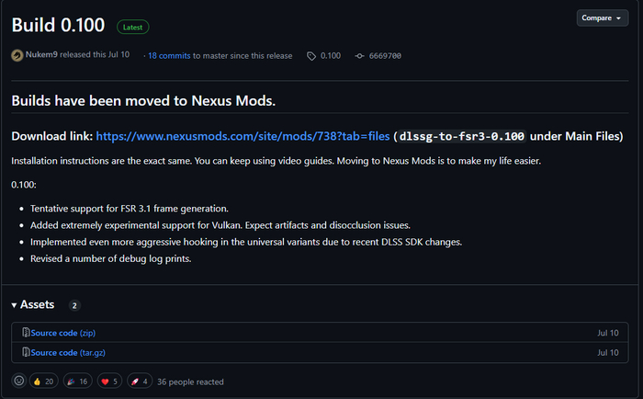
Task: Click the party popper reaction emoji
Action: point(70,381)
